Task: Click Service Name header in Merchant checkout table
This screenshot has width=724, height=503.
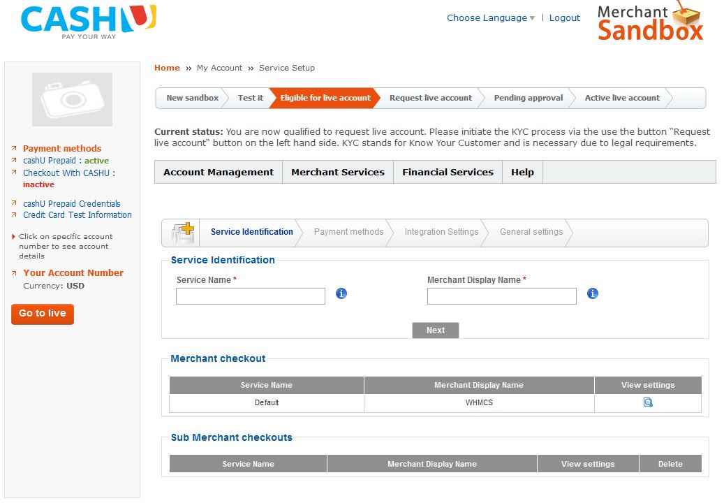Action: pos(267,385)
